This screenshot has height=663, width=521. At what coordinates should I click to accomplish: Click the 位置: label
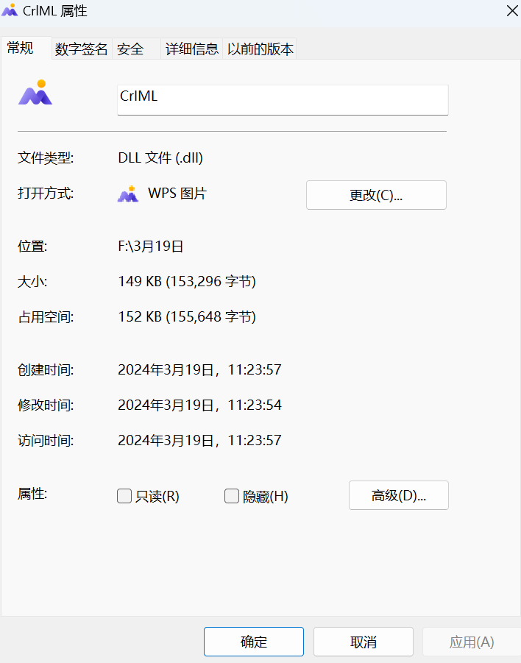pos(32,246)
